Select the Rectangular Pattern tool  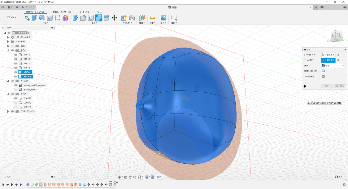[x=57, y=18]
